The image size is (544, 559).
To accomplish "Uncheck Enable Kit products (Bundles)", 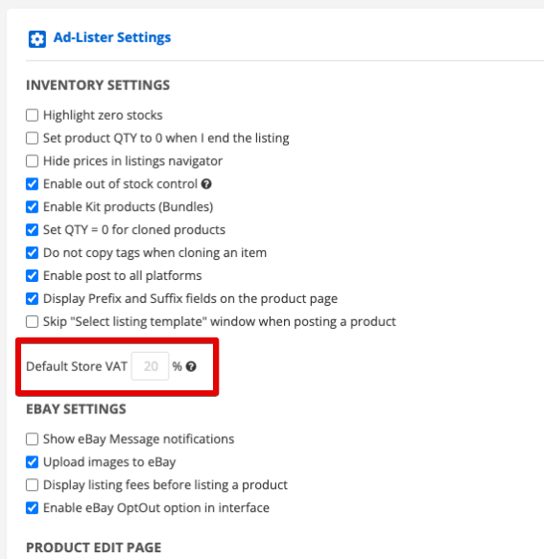I will pos(32,207).
